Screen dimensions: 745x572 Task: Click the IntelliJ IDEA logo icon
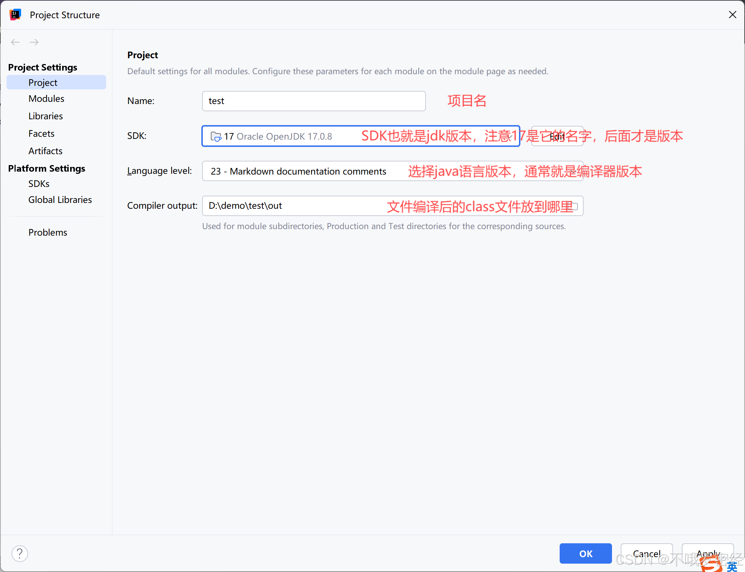[15, 15]
